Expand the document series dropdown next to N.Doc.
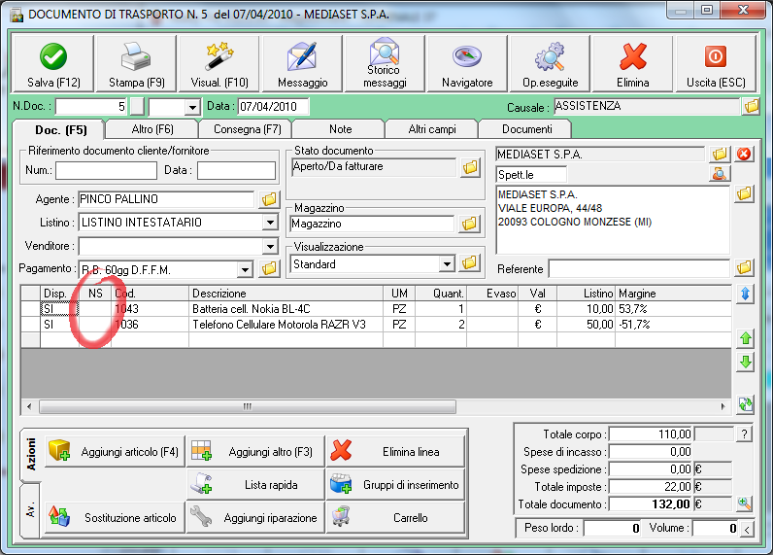Image resolution: width=773 pixels, height=555 pixels. (x=192, y=107)
